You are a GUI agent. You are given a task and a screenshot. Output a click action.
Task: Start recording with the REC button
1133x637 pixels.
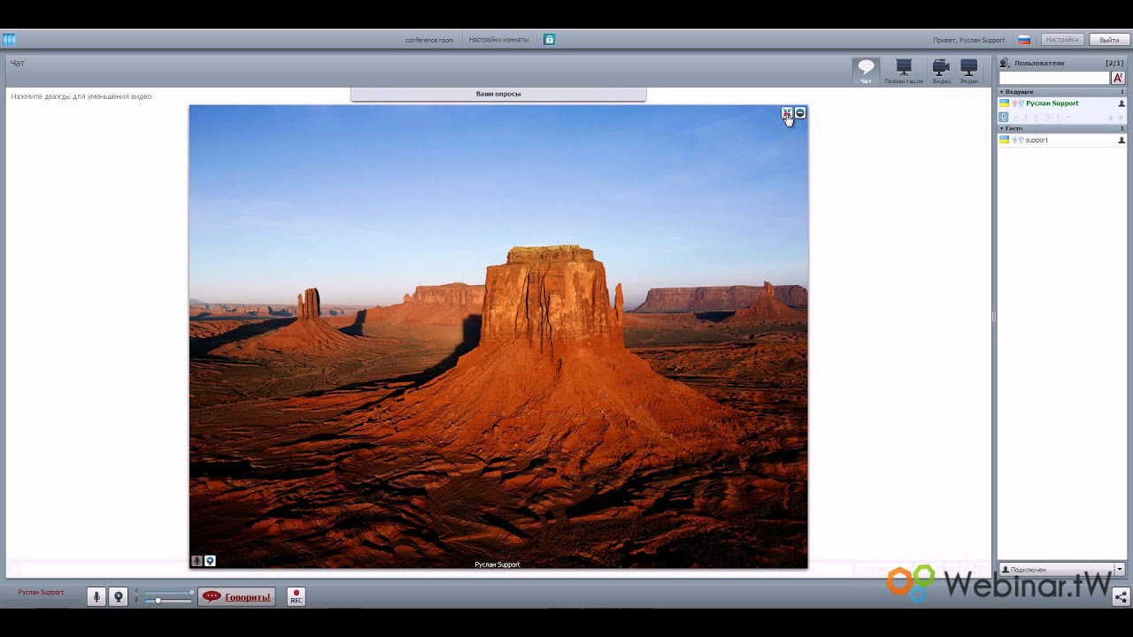tap(297, 597)
